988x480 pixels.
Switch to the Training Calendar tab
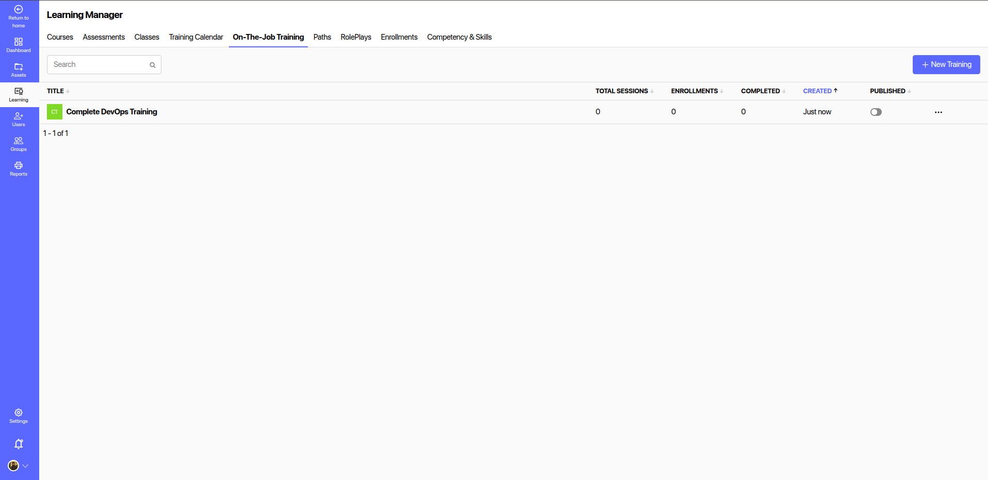point(196,37)
